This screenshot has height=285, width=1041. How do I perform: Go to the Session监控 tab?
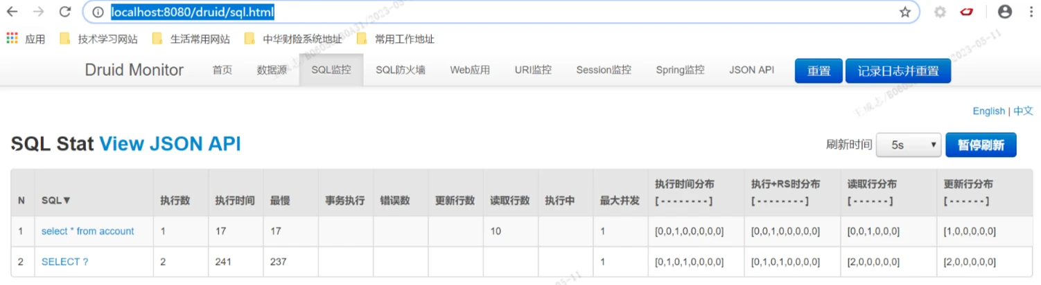[x=603, y=70]
